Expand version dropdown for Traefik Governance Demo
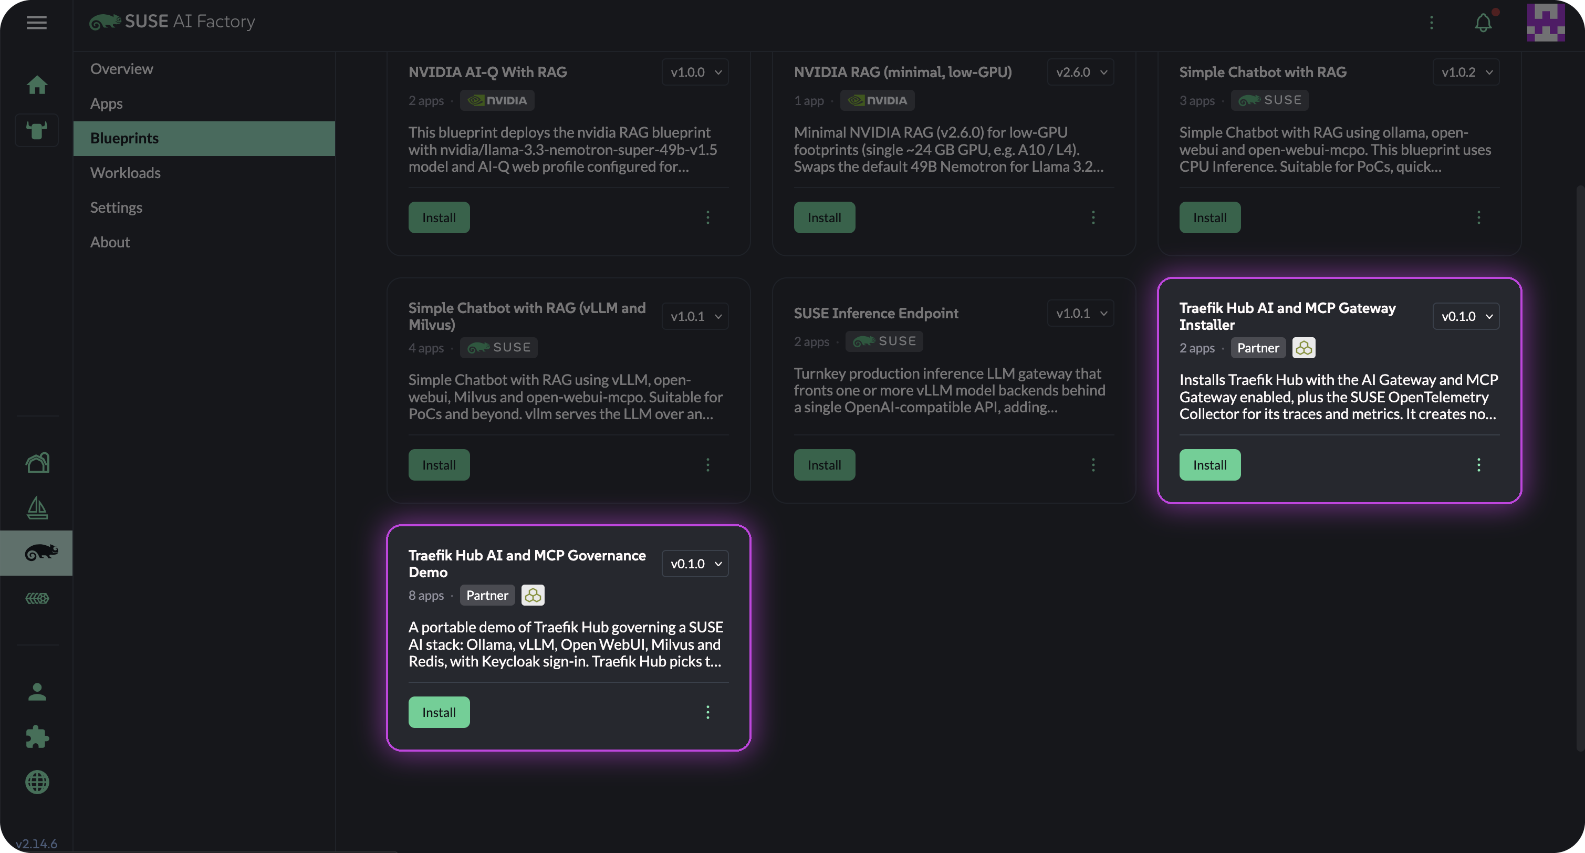Viewport: 1585px width, 853px height. click(695, 564)
